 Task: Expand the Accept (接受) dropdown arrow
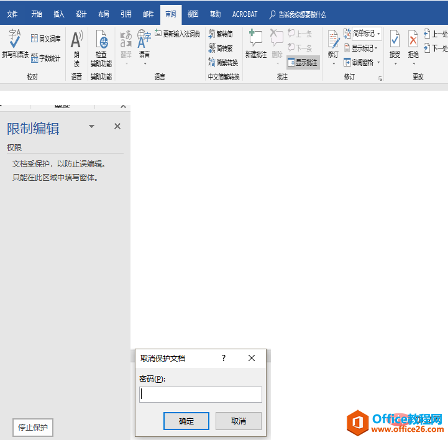pos(395,63)
